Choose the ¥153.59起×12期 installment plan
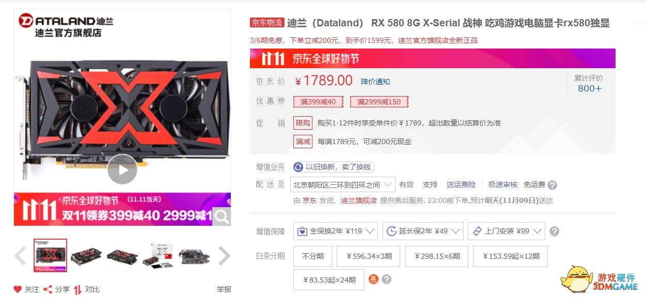646x297 pixels. 510,256
